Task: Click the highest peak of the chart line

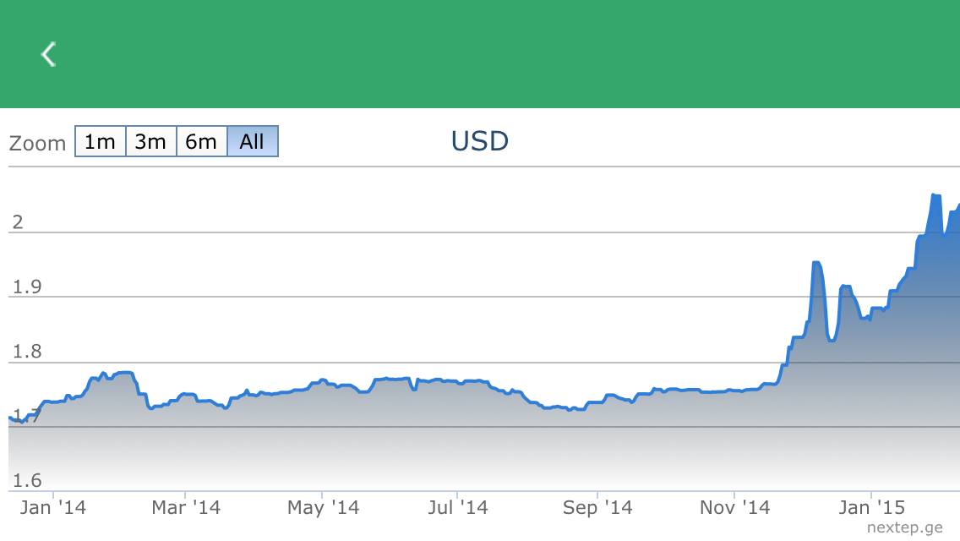Action: point(935,195)
